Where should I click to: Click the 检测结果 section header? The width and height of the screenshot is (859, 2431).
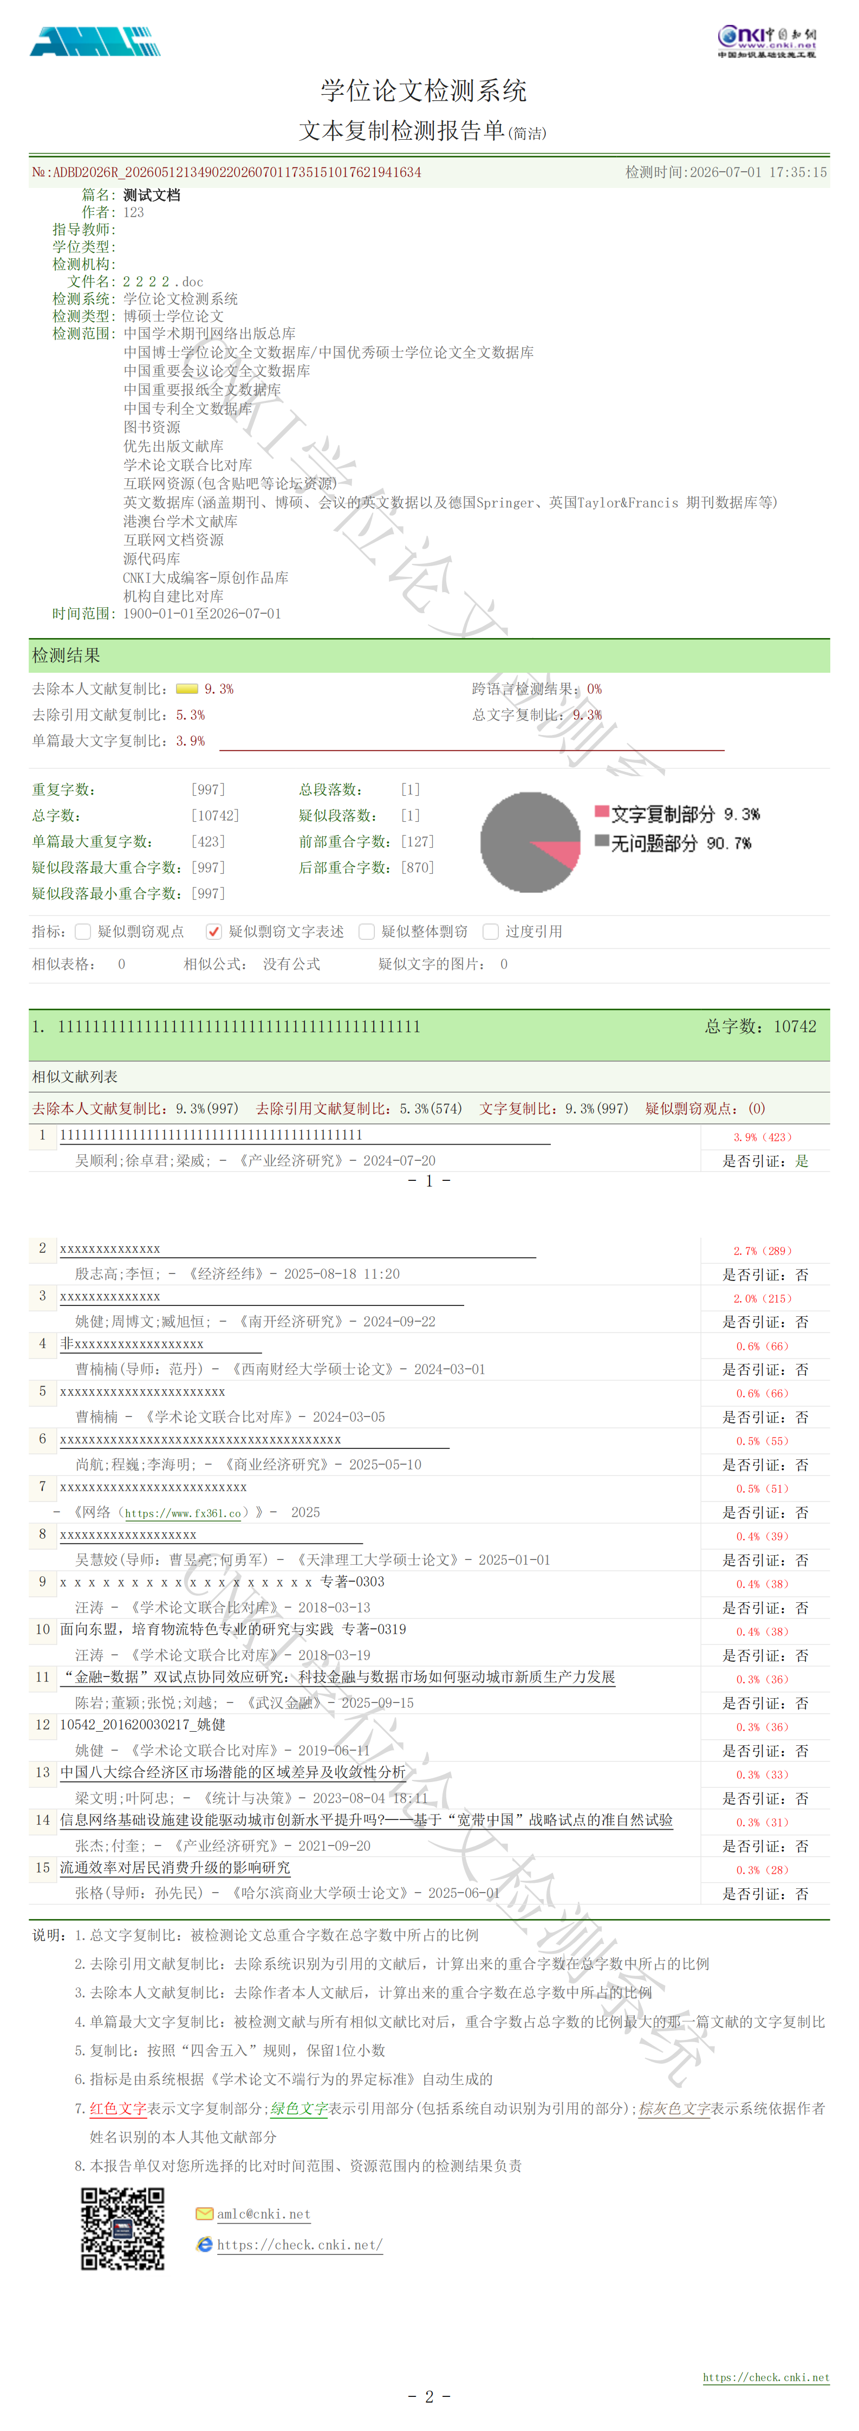coord(429,656)
